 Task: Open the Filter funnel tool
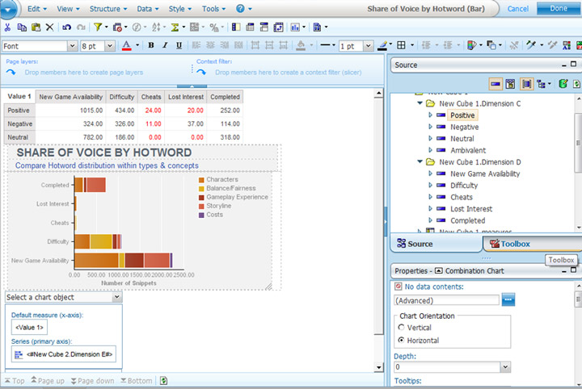(98, 27)
